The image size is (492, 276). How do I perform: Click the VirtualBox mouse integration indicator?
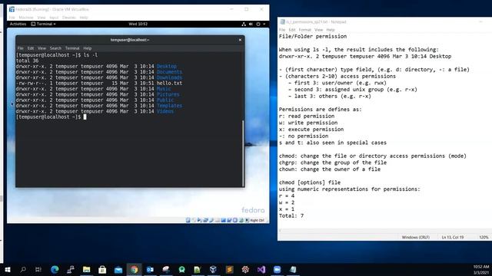tap(241, 220)
